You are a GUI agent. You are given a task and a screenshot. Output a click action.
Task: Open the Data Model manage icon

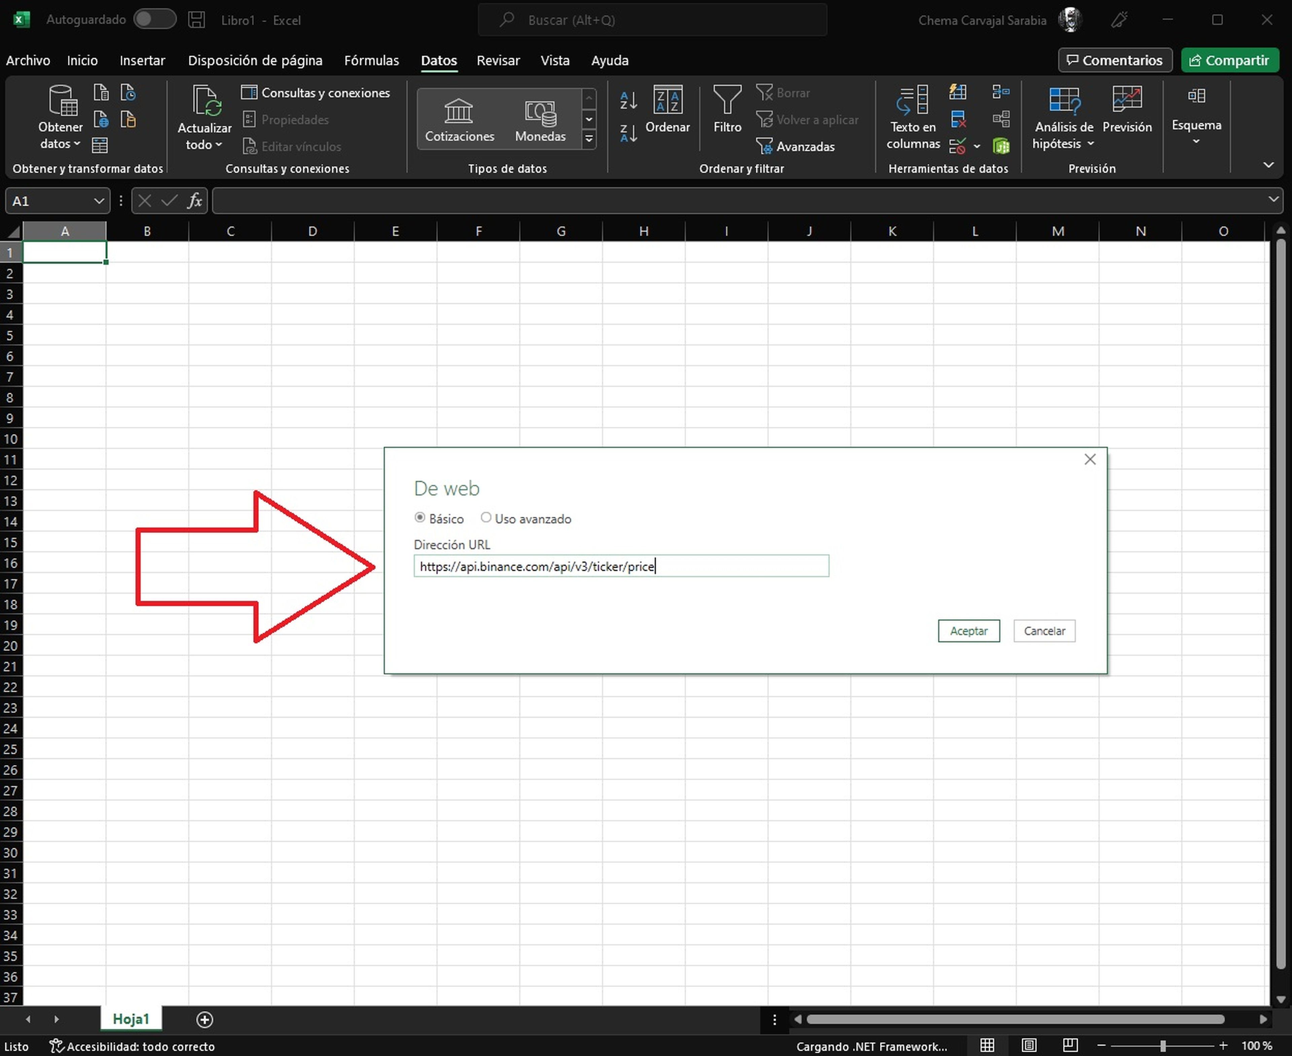point(1001,146)
